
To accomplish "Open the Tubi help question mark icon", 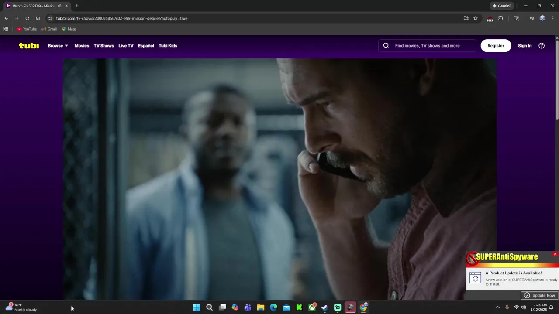I will click(542, 46).
